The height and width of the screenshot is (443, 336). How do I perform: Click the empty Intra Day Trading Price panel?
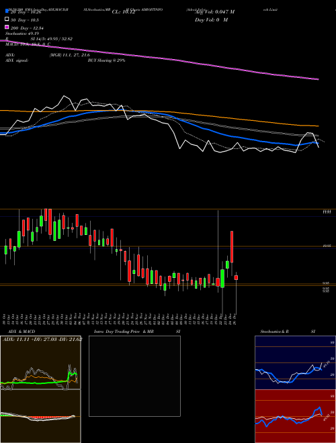[x=134, y=376]
